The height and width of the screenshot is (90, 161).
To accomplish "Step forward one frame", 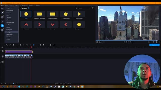I will click(x=130, y=42).
